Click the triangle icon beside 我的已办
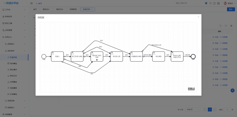Viewport: 237px width, 117px height. point(8,76)
